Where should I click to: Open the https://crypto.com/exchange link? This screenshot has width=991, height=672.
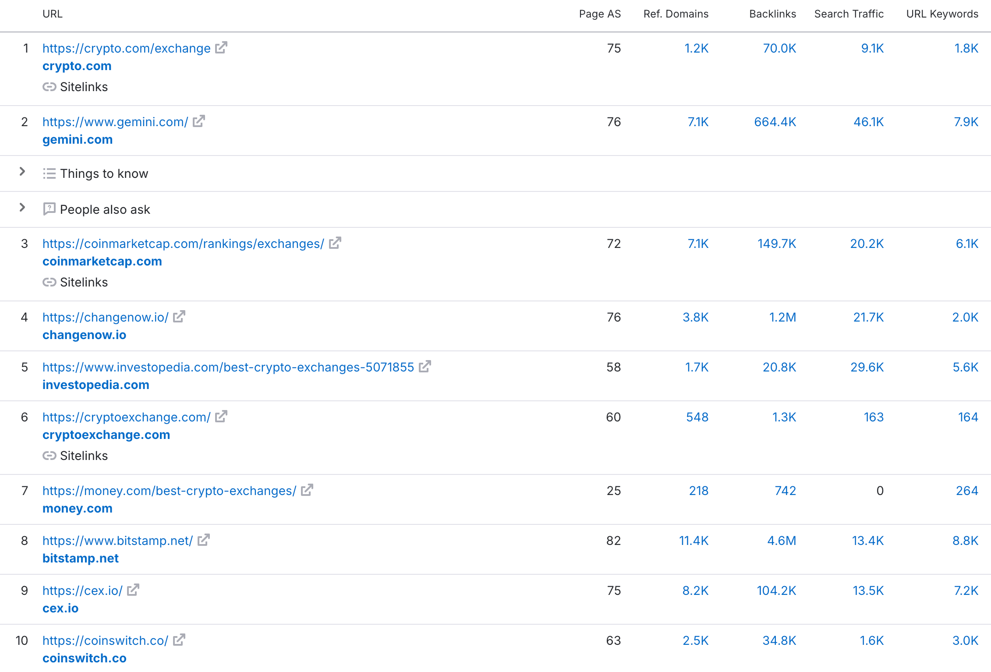click(127, 48)
